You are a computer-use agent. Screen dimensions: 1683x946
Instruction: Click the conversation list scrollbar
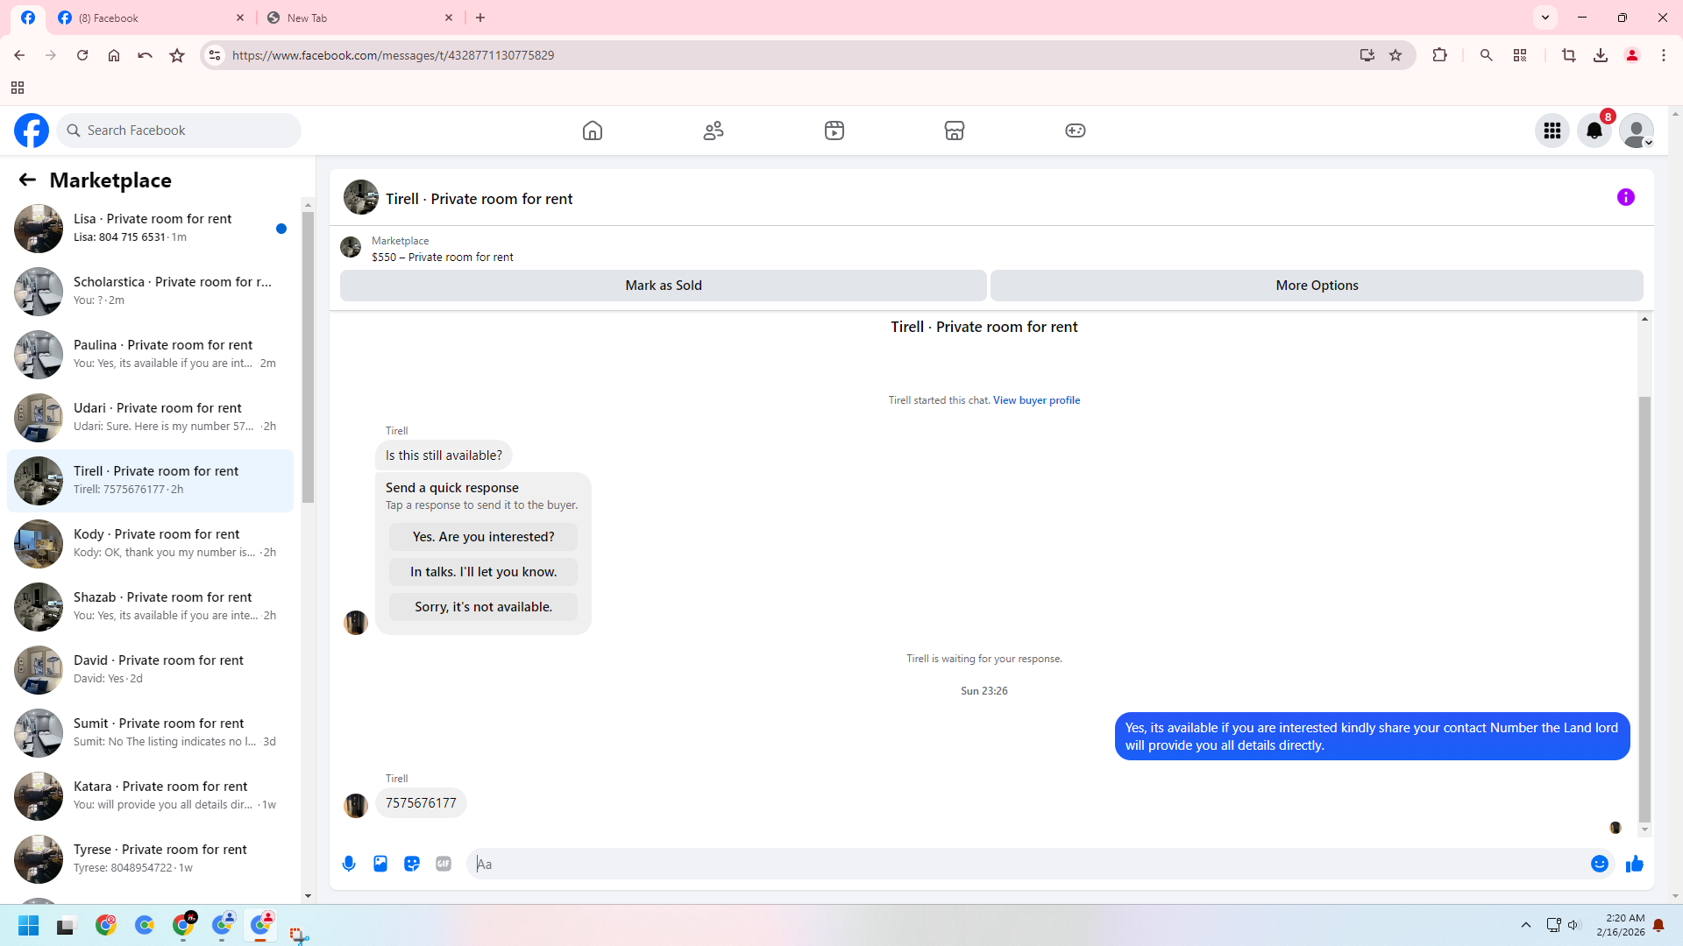coord(308,359)
